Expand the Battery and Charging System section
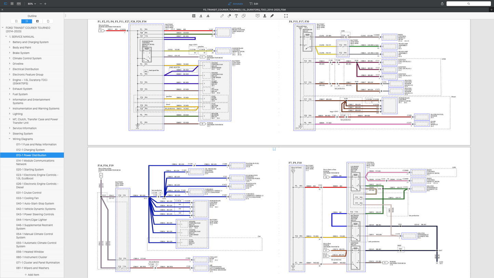This screenshot has height=278, width=494. (10, 42)
